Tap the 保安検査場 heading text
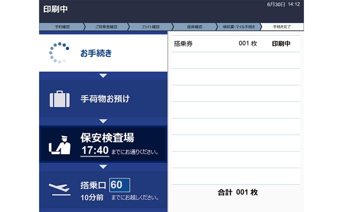The height and width of the screenshot is (212, 343). click(107, 138)
